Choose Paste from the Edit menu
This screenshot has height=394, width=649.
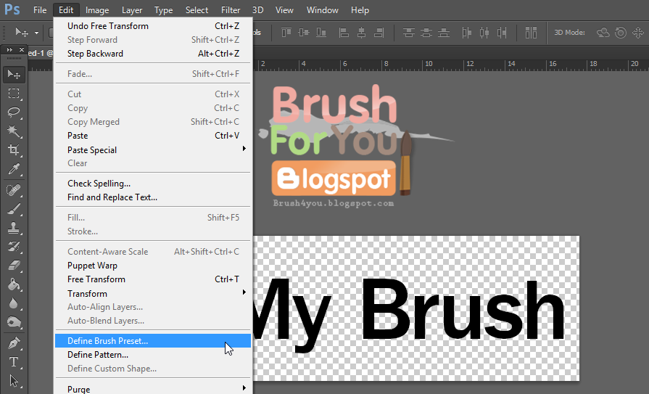point(153,136)
